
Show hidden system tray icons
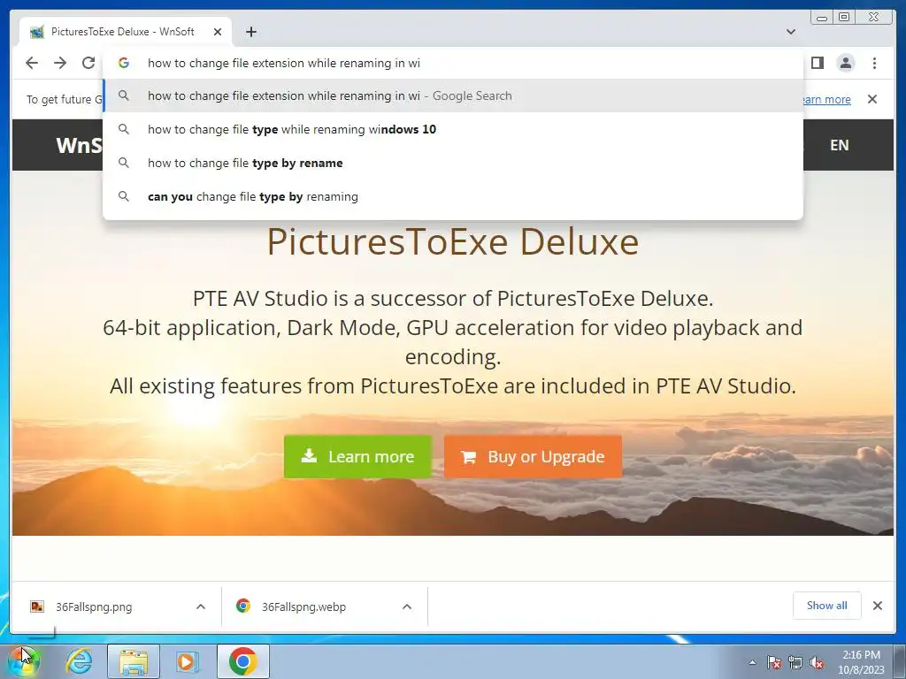pos(752,662)
